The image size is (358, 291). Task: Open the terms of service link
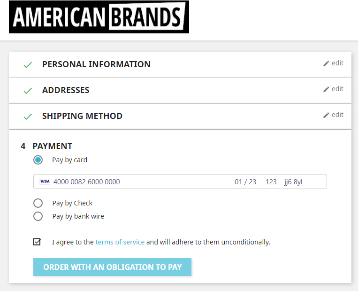click(120, 242)
